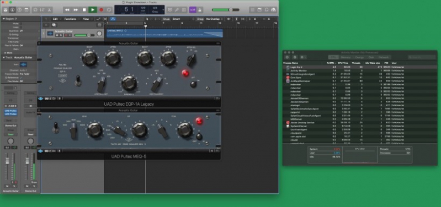441x207 pixels.
Task: Select the Logic Pro X process row
Action: coord(360,67)
